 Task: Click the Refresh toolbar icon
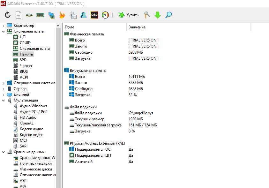pos(8,15)
